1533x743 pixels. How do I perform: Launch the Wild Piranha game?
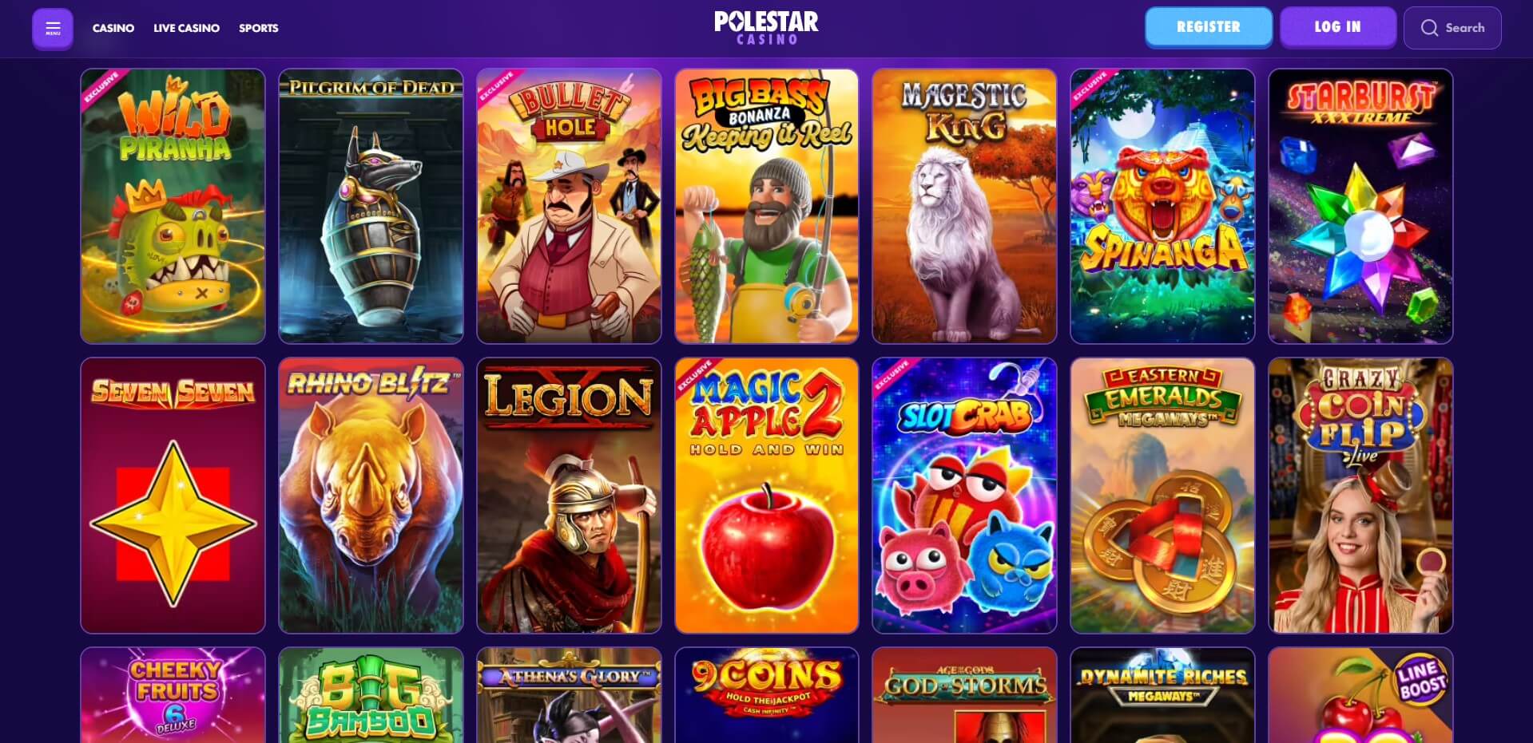point(173,206)
